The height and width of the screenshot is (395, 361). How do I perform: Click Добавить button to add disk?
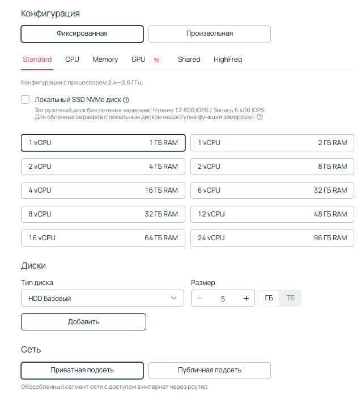click(83, 322)
